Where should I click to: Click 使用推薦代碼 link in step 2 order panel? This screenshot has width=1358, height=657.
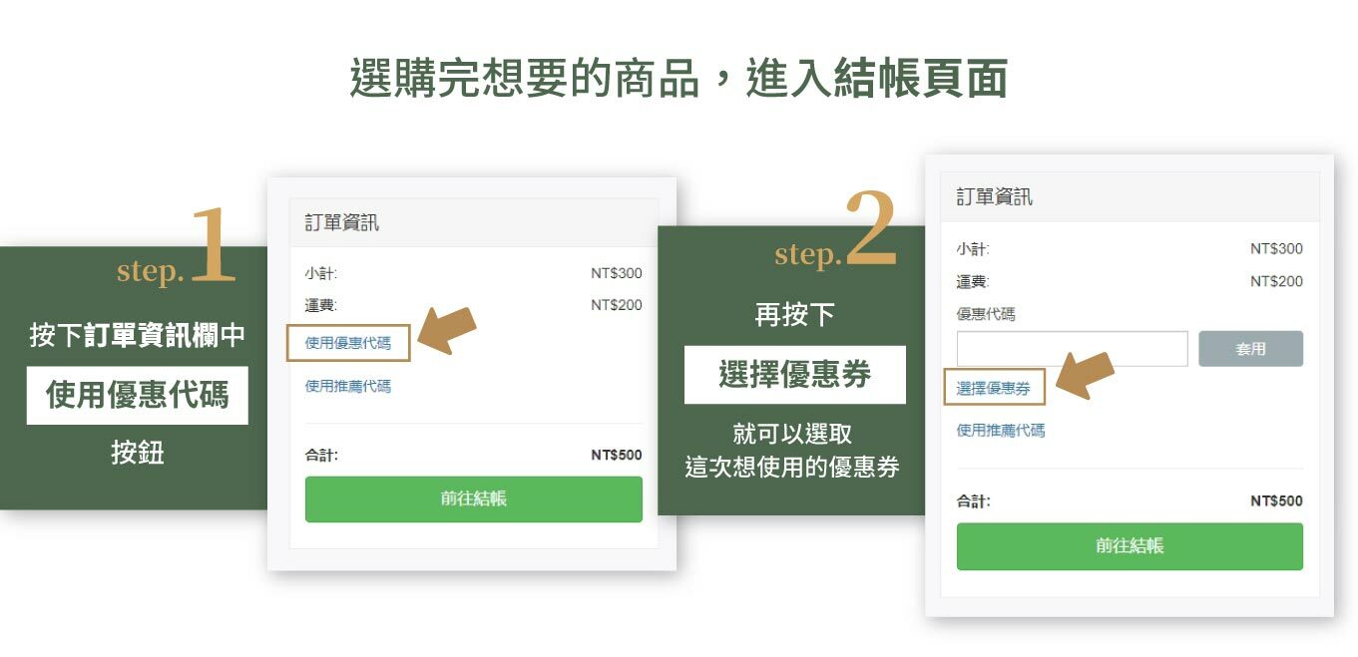(x=1001, y=430)
